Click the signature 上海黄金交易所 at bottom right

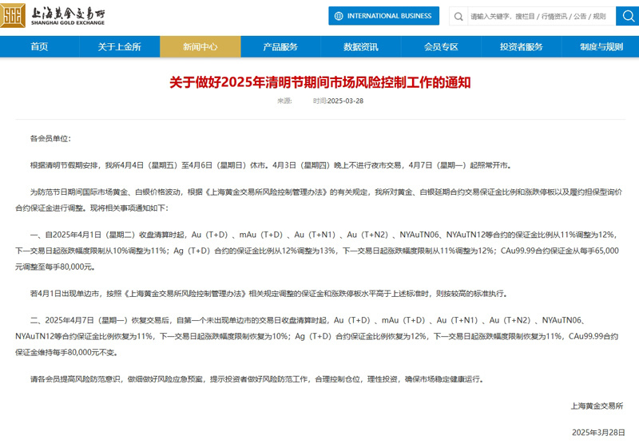597,405
